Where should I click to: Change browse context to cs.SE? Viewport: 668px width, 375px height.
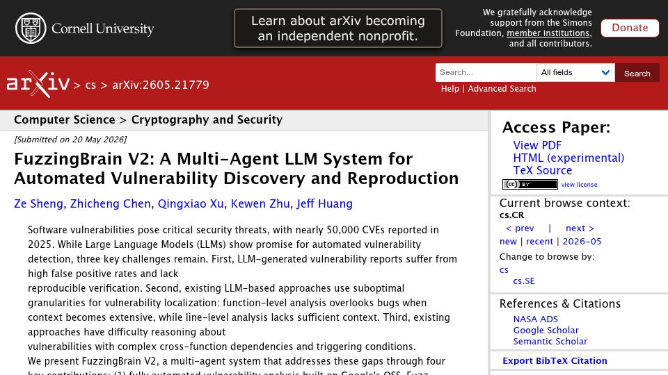(523, 281)
